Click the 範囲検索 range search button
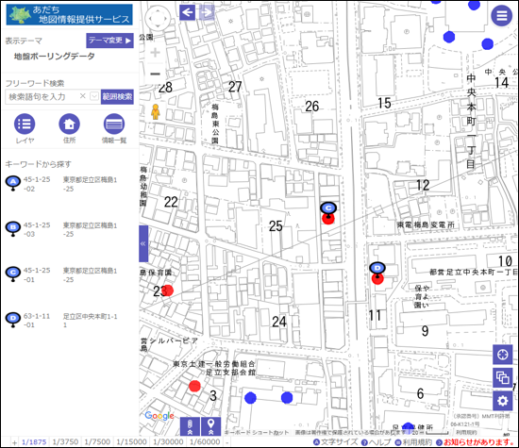This screenshot has width=519, height=448. [x=117, y=96]
